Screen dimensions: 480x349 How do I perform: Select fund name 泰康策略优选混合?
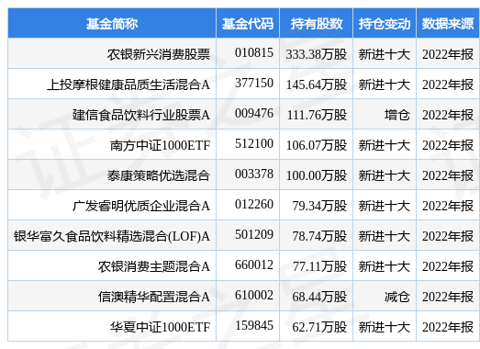159,175
